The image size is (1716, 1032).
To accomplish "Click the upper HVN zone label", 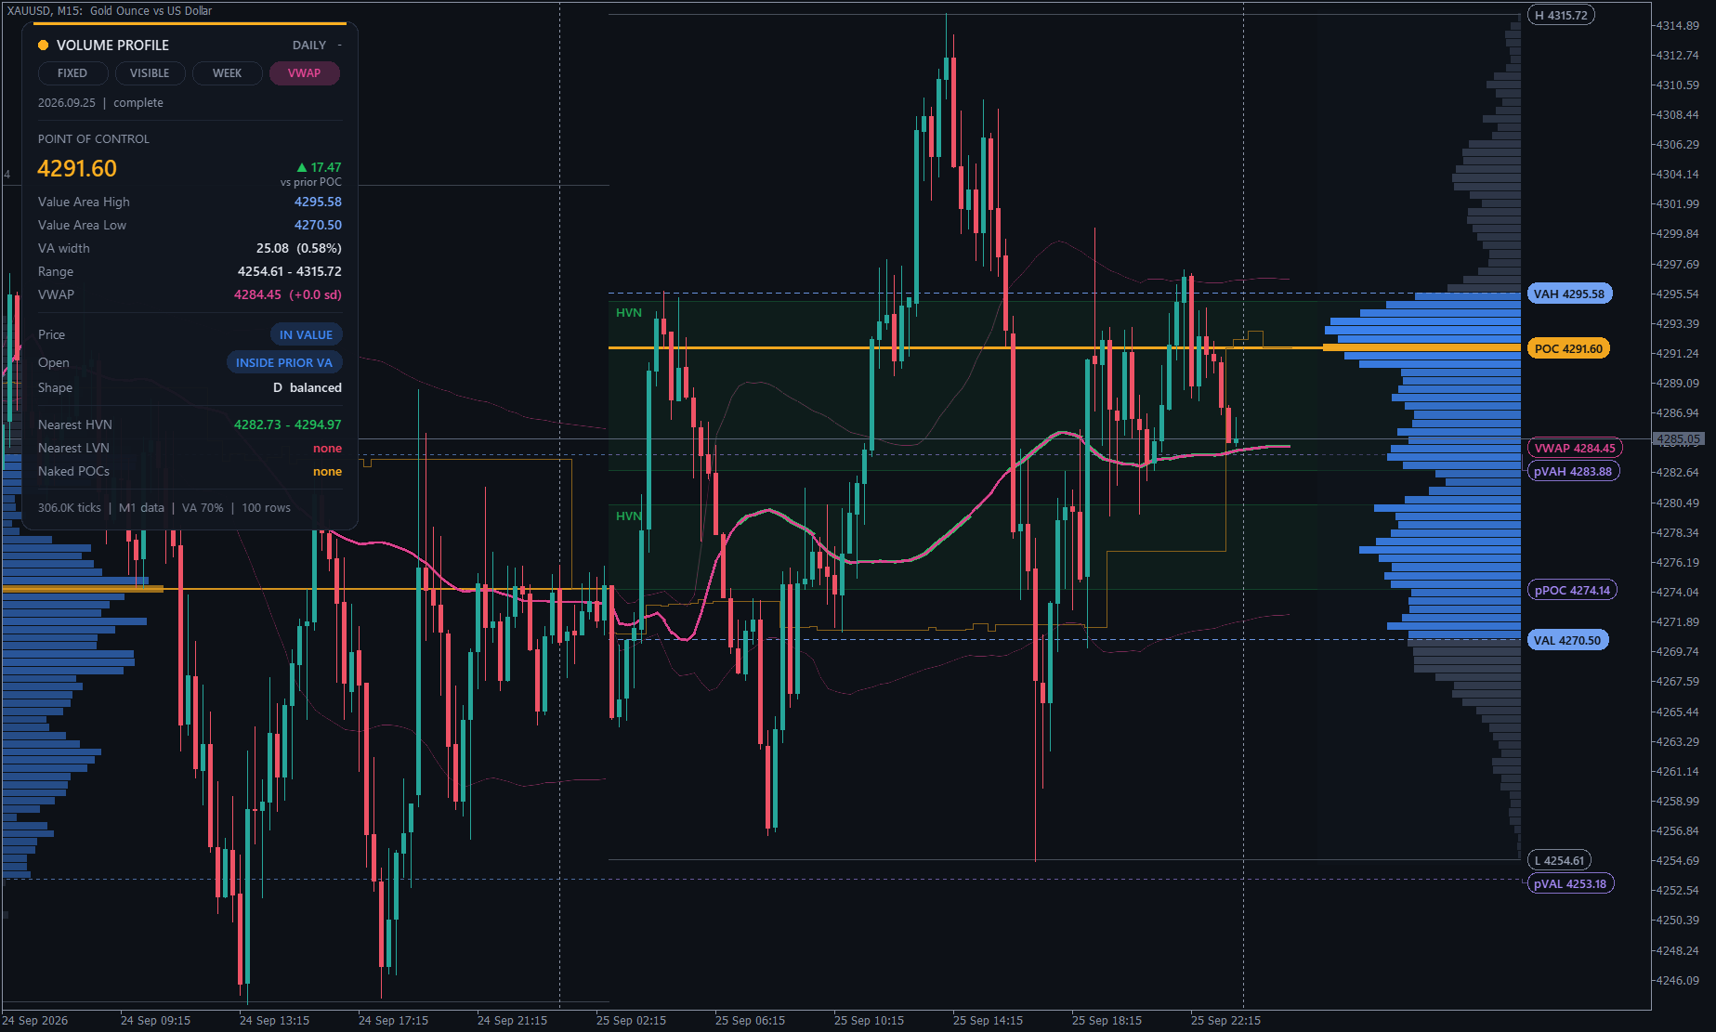I will click(x=629, y=312).
